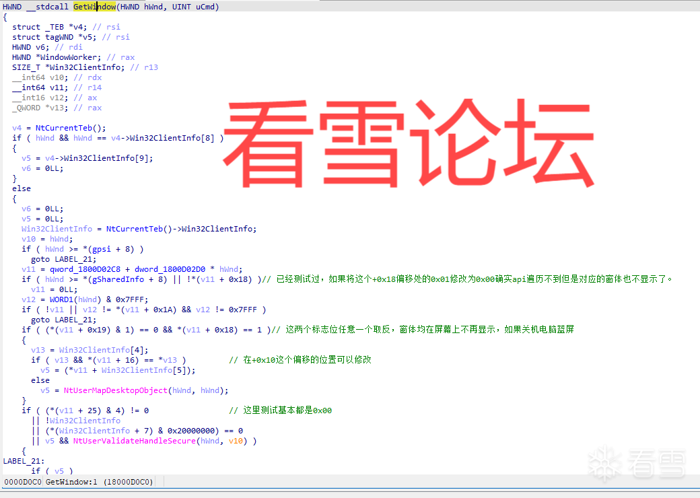Image resolution: width=700 pixels, height=498 pixels.
Task: Click the highlighted GetWindow function name
Action: (95, 7)
